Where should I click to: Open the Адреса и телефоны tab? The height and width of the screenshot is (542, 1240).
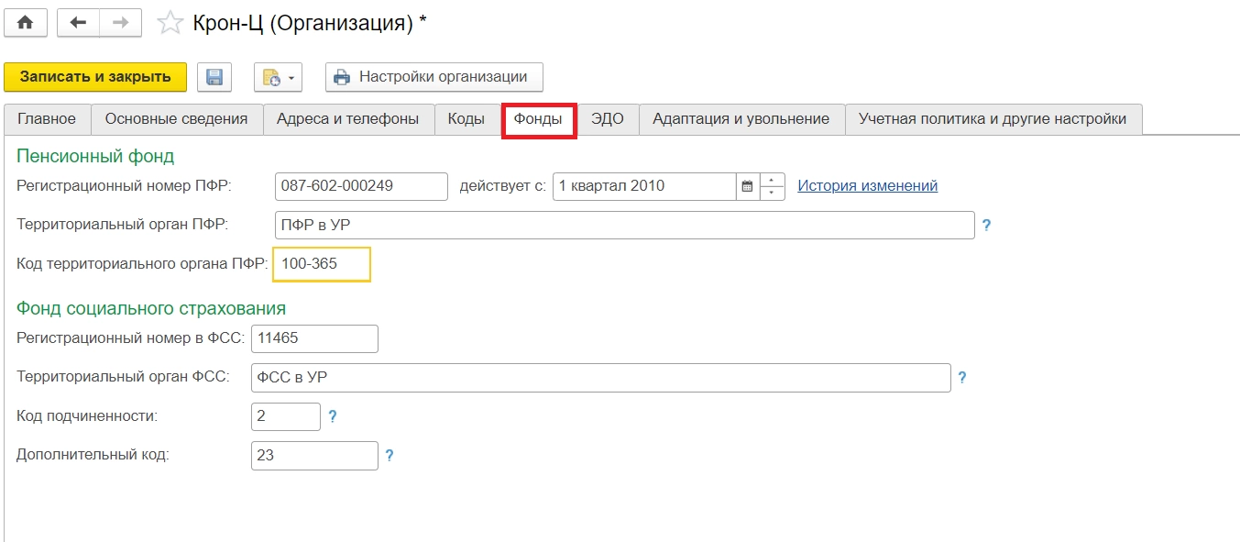pos(348,119)
